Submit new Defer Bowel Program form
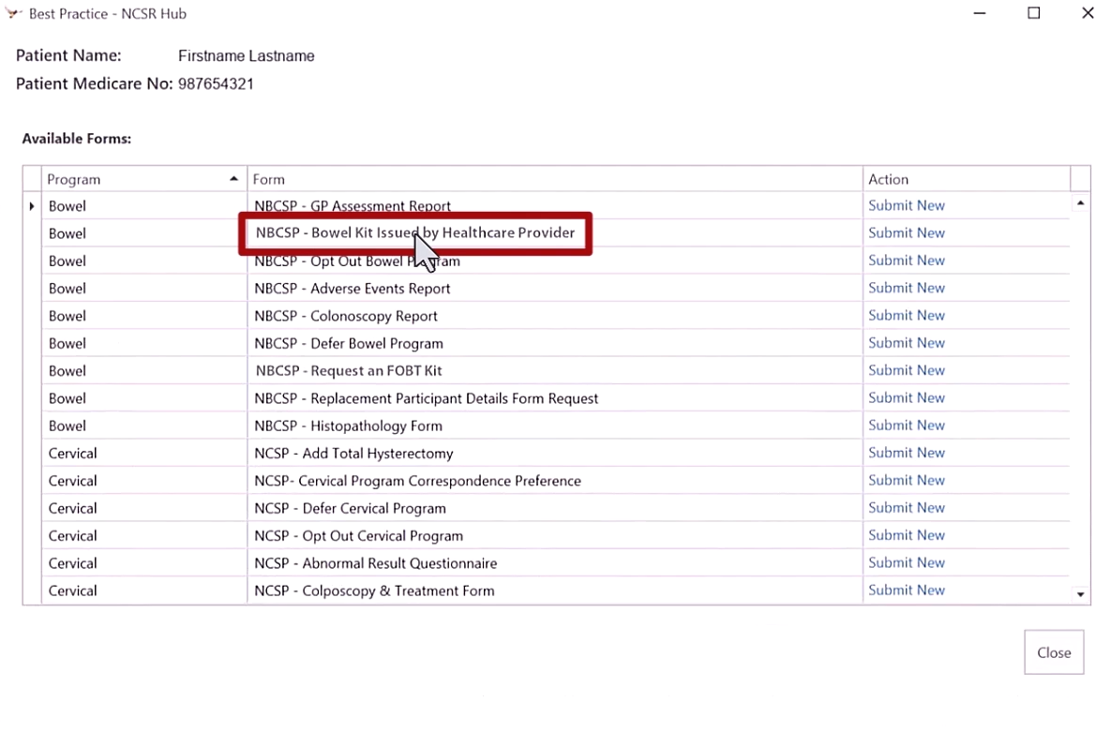Image resolution: width=1111 pixels, height=732 pixels. tap(907, 343)
